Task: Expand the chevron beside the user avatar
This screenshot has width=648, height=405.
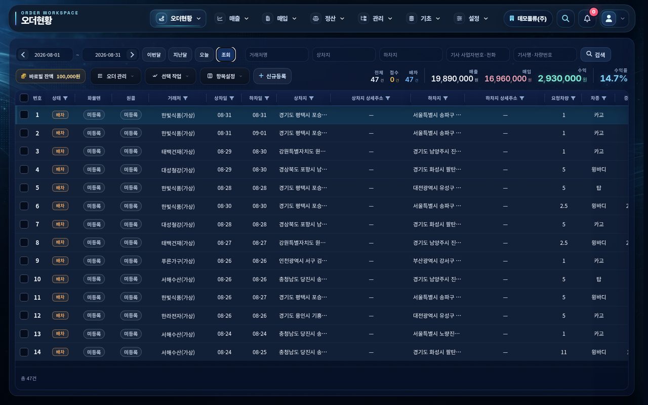Action: (622, 19)
